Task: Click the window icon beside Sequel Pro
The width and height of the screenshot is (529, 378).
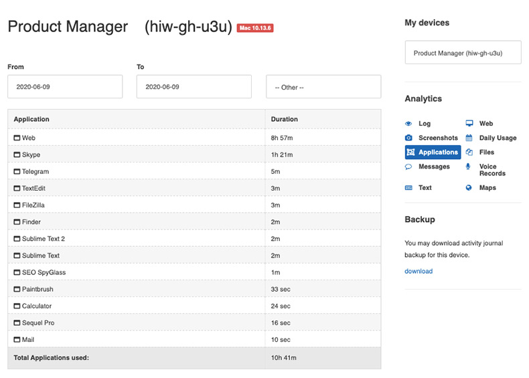Action: tap(17, 323)
